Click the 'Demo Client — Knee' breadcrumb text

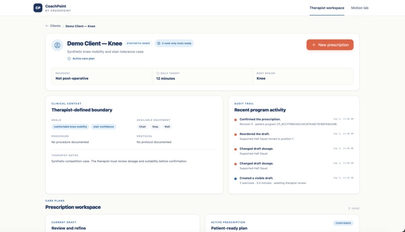[x=80, y=26]
